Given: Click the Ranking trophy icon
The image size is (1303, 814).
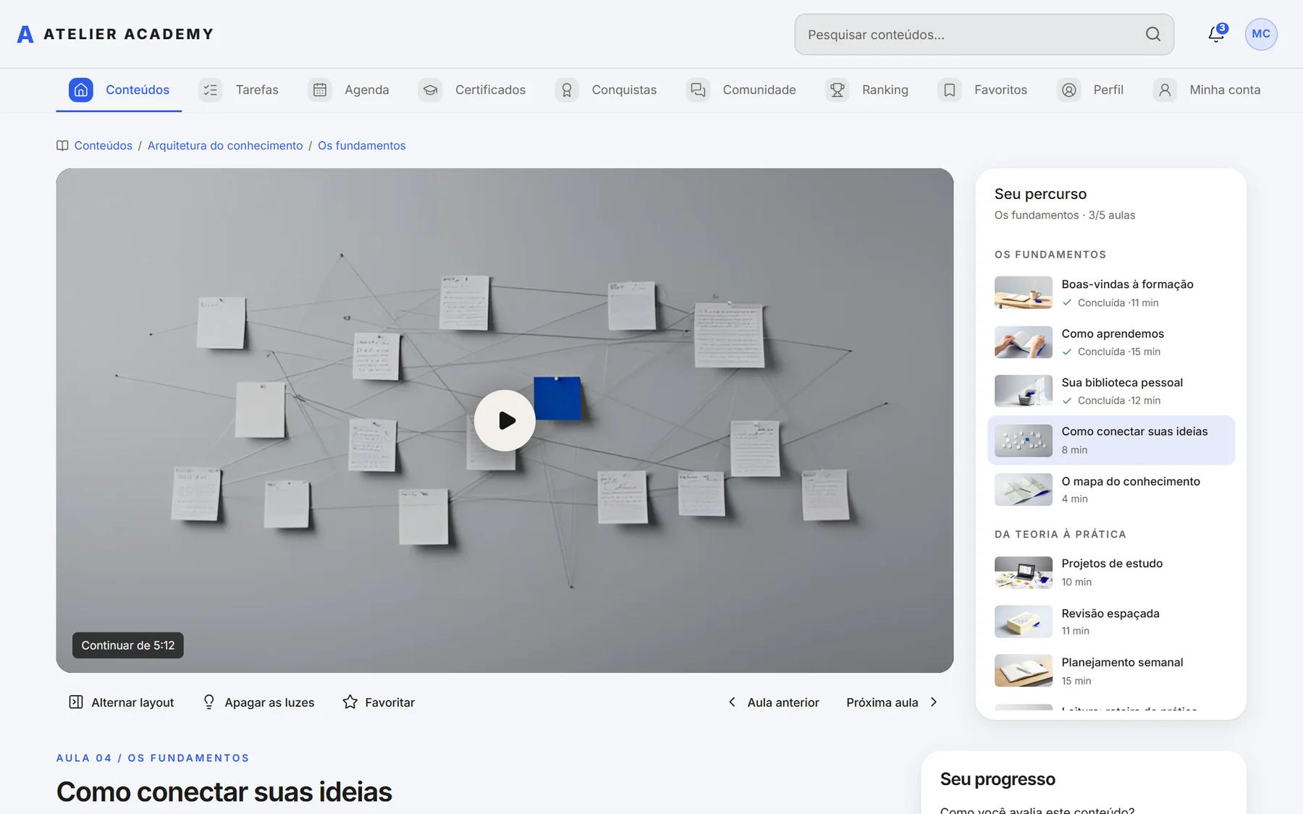Looking at the screenshot, I should point(838,90).
